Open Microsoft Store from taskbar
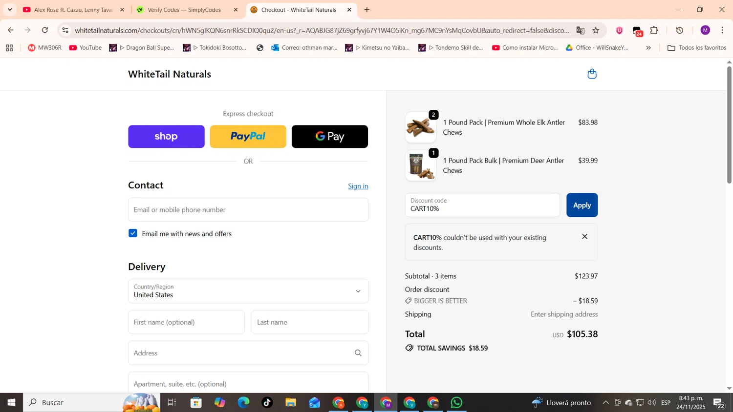The height and width of the screenshot is (412, 733). (196, 403)
